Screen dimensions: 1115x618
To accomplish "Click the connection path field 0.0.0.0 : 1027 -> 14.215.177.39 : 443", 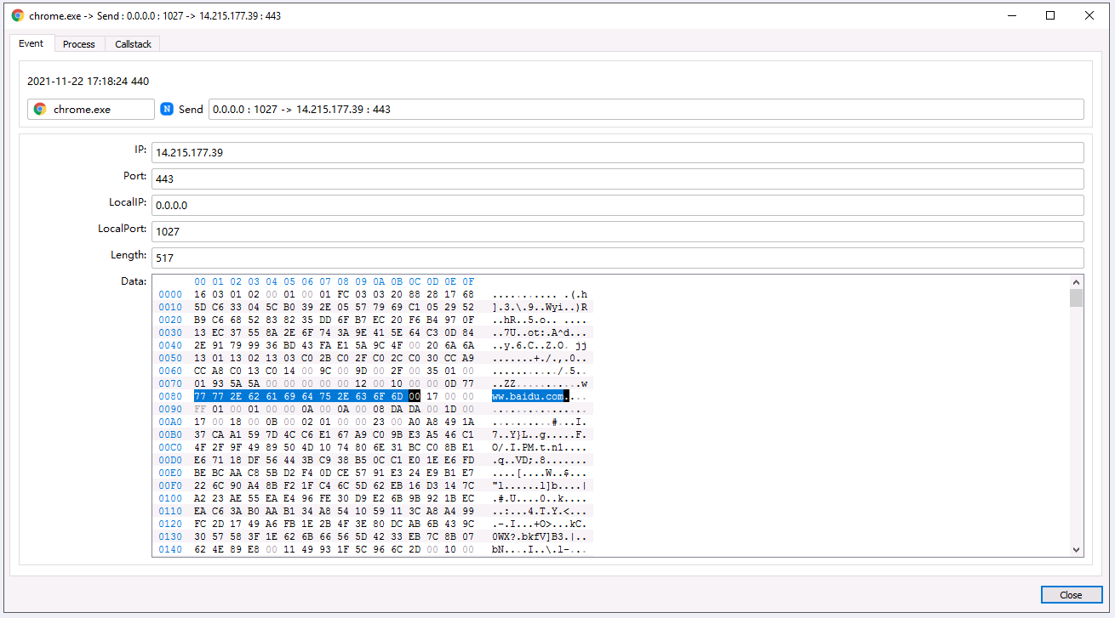I will coord(646,109).
